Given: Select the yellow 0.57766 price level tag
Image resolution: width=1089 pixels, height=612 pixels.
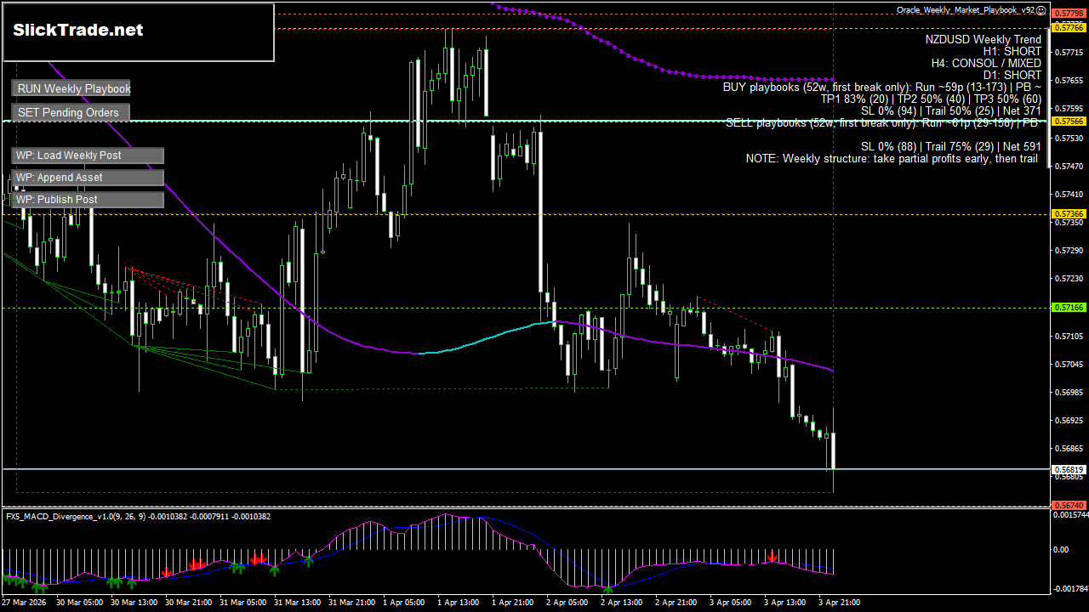Looking at the screenshot, I should [x=1069, y=28].
